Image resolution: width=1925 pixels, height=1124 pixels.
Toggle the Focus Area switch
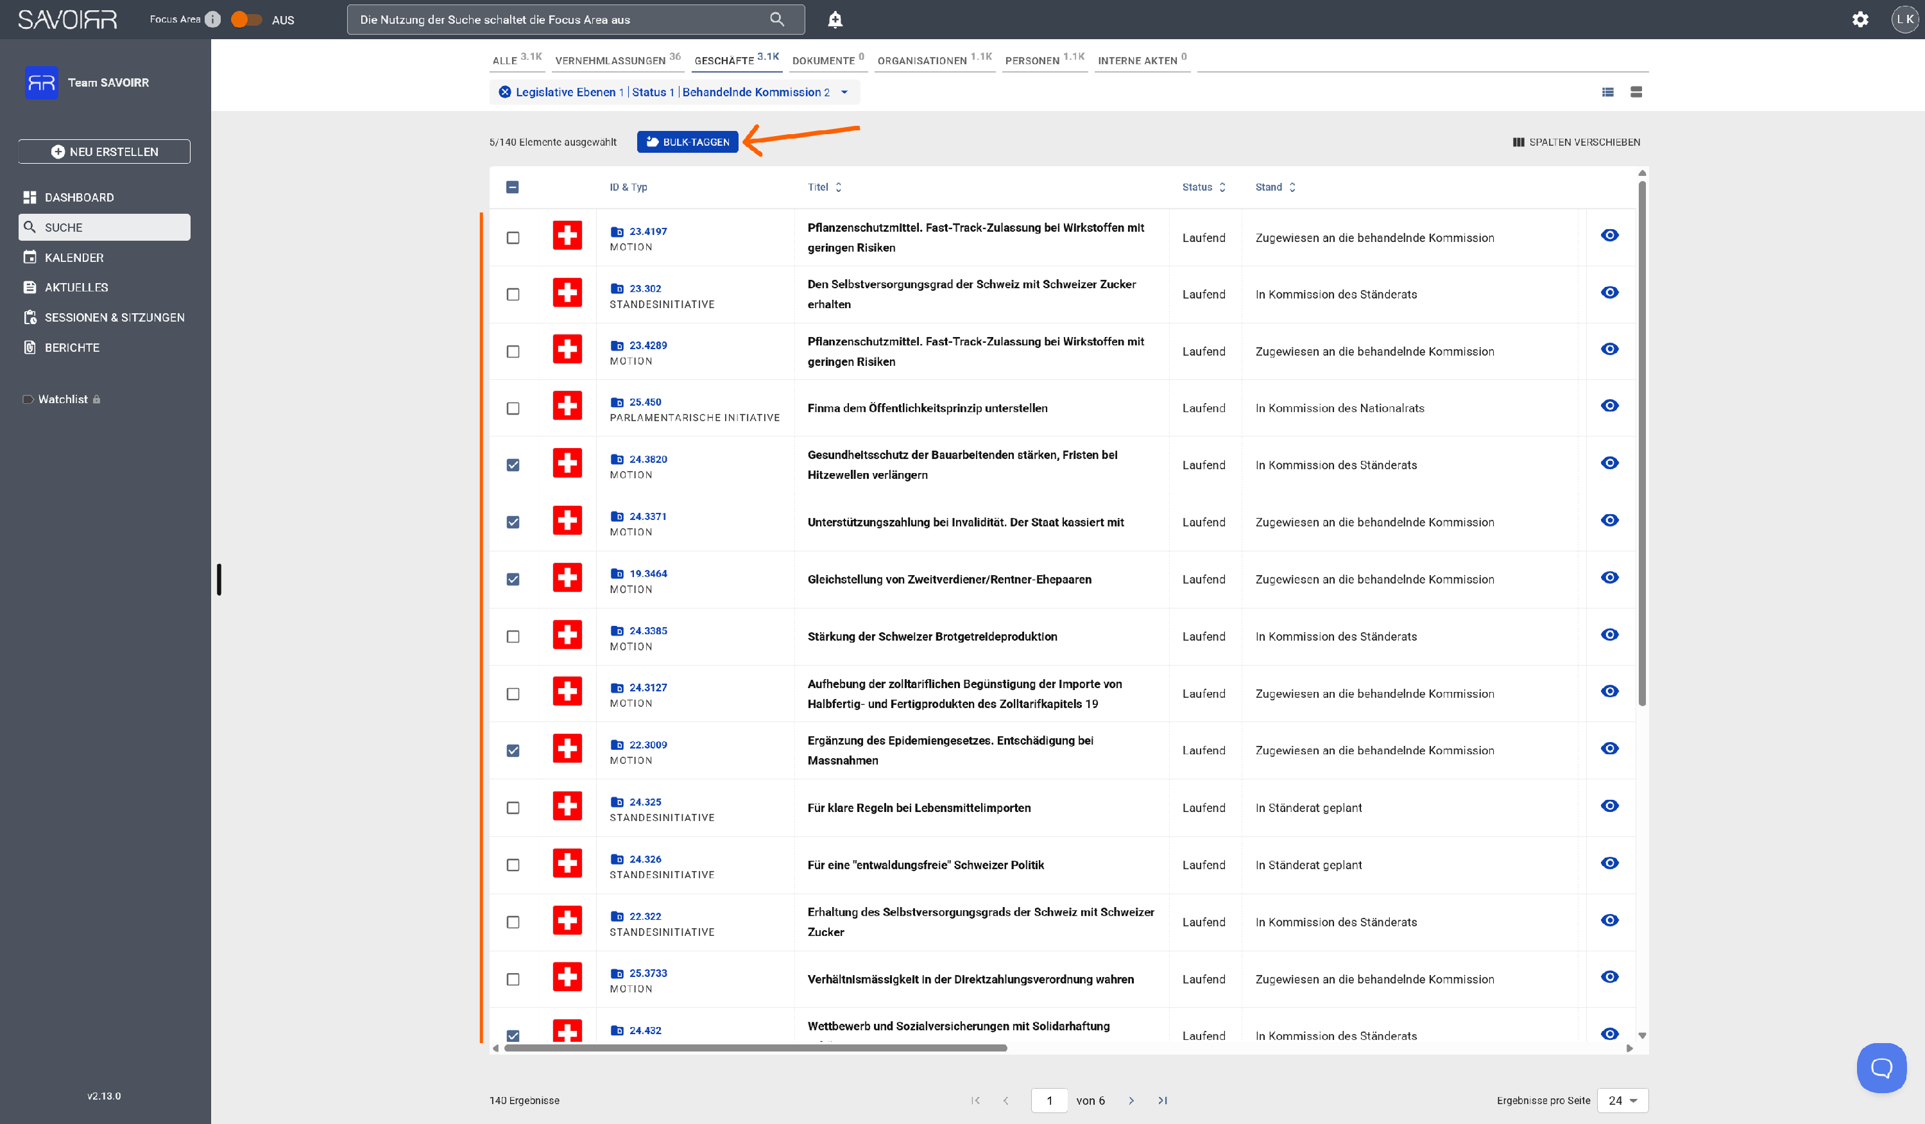coord(246,20)
